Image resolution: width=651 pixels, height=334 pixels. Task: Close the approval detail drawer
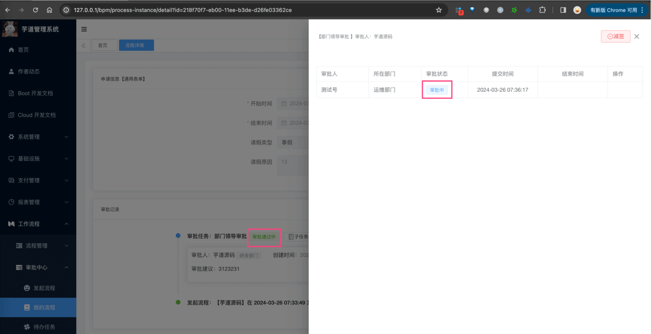[637, 36]
